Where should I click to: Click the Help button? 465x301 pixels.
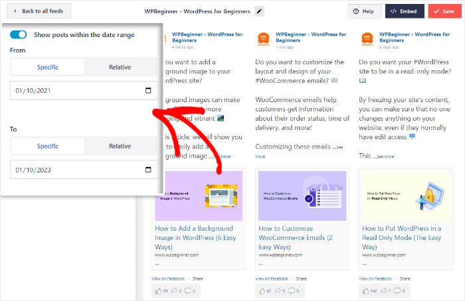pos(364,11)
